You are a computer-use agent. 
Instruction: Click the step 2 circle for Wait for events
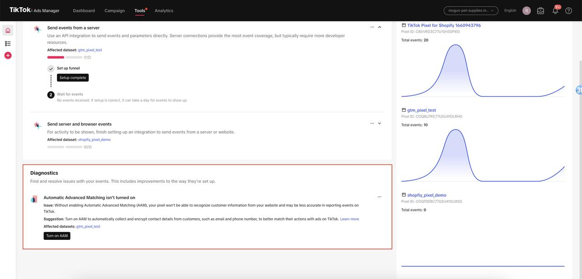[51, 95]
